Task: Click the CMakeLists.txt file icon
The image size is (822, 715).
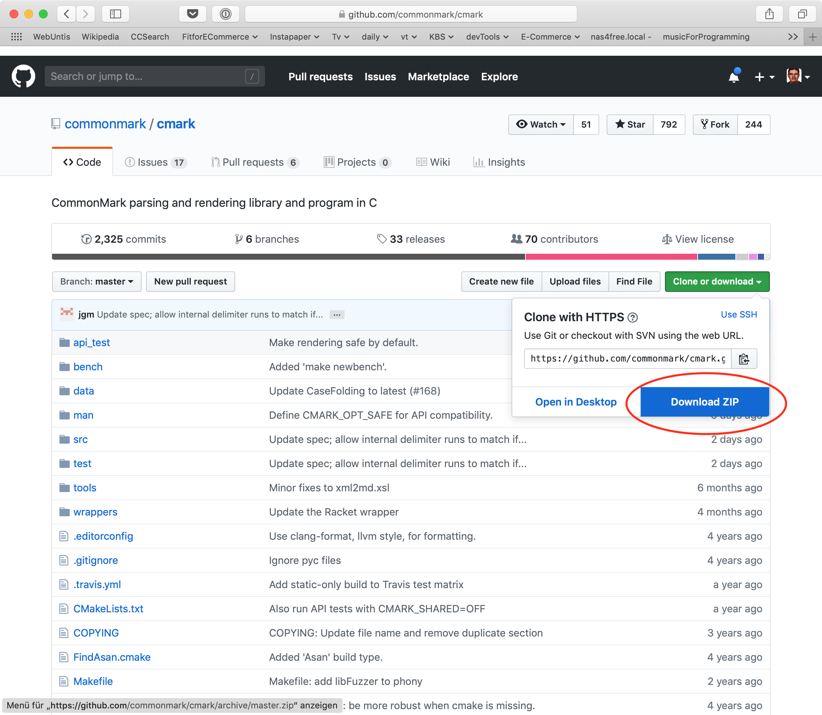Action: 64,609
